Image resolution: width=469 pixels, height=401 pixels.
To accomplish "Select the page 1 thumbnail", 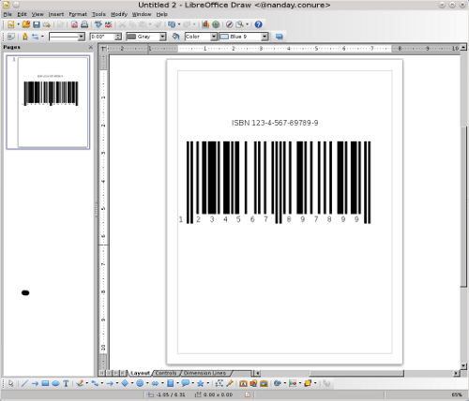I will click(x=48, y=102).
